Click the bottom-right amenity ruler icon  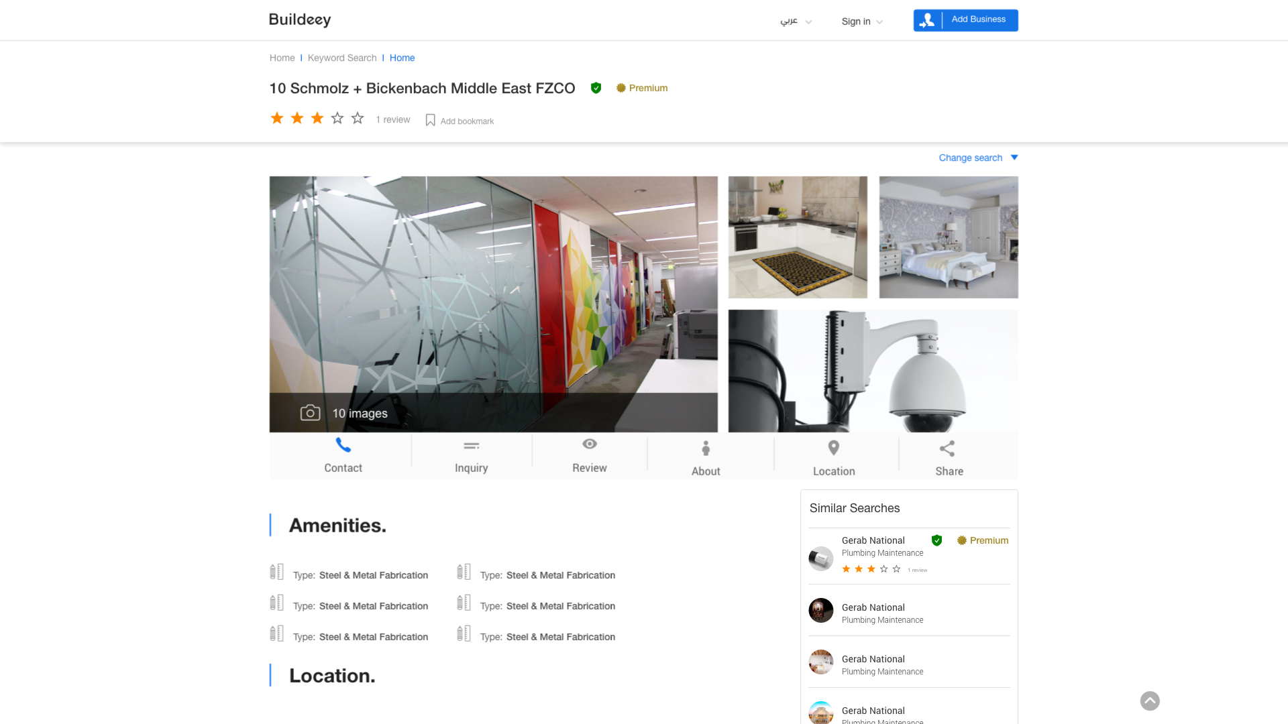(464, 633)
